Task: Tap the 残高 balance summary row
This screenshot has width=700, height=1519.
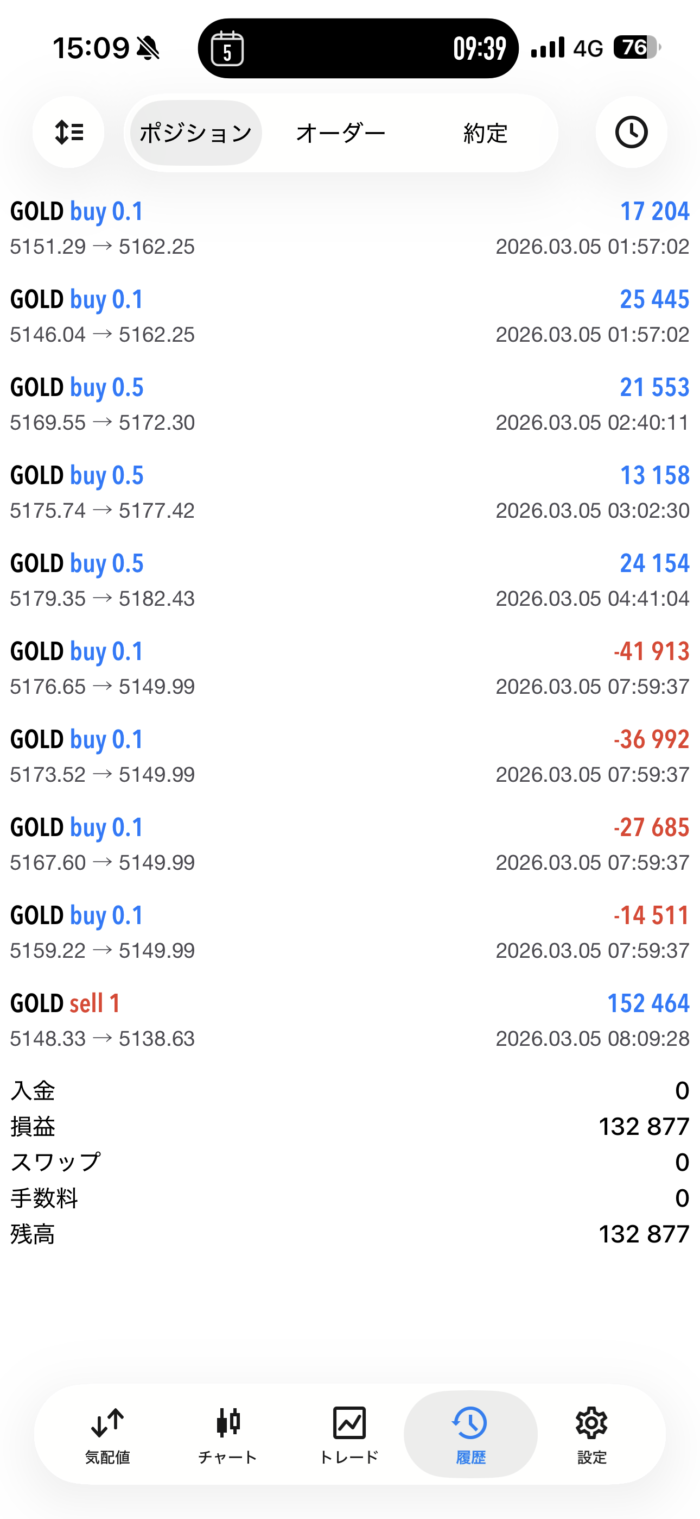Action: point(350,1234)
